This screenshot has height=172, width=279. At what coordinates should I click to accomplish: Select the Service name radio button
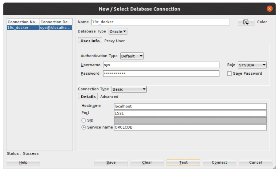pyautogui.click(x=84, y=128)
